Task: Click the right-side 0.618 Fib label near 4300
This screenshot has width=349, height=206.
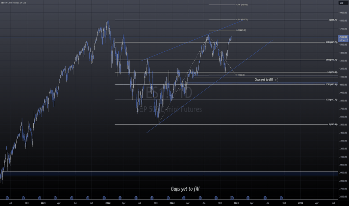Action: 331,60
